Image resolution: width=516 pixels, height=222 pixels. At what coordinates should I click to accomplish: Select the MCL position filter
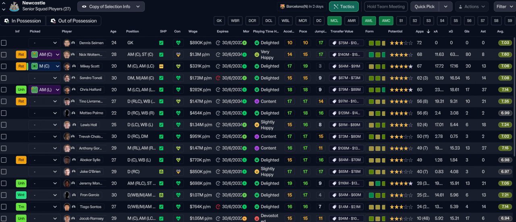click(x=334, y=21)
